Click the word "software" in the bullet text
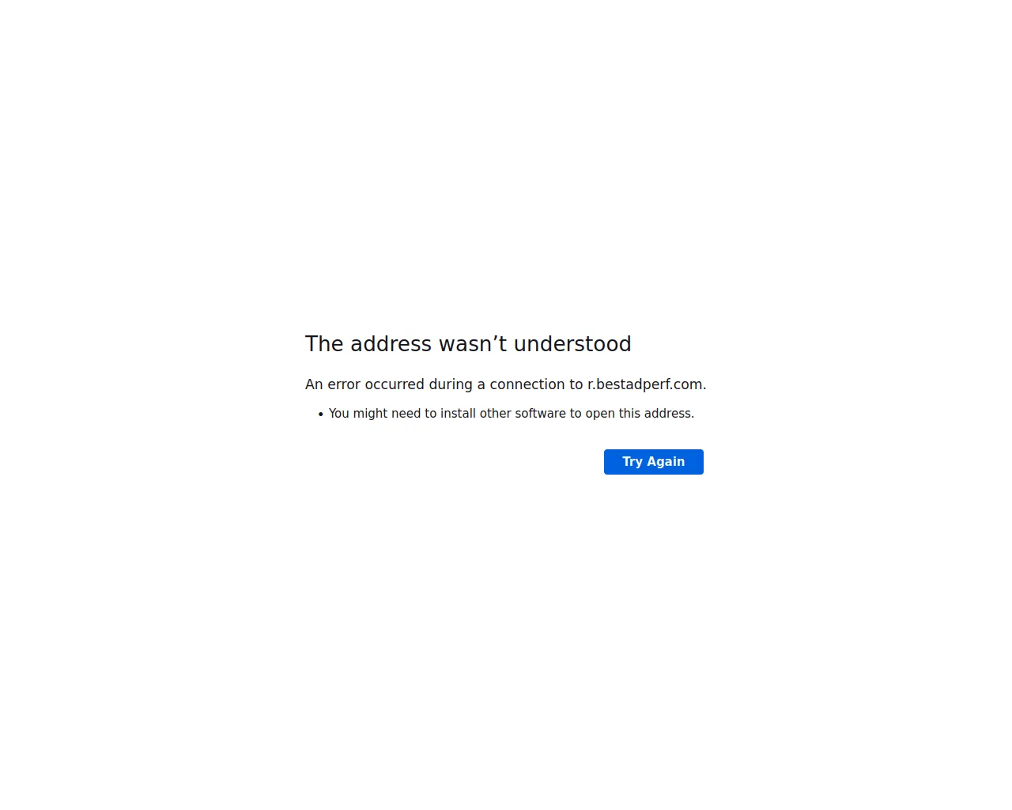The height and width of the screenshot is (810, 1012). (x=540, y=414)
